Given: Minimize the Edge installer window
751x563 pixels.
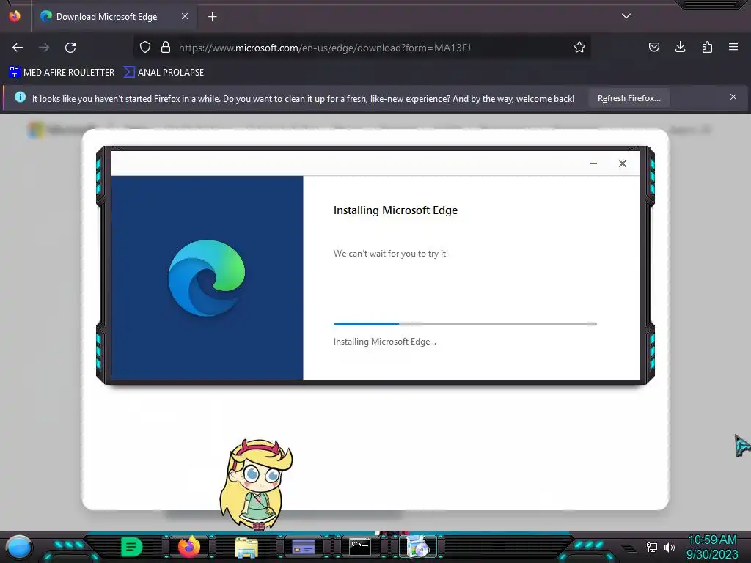Looking at the screenshot, I should click(x=593, y=163).
